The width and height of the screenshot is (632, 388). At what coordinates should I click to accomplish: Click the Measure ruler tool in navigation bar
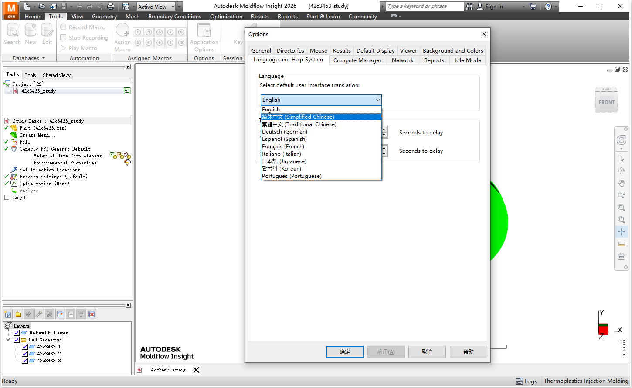tap(622, 244)
